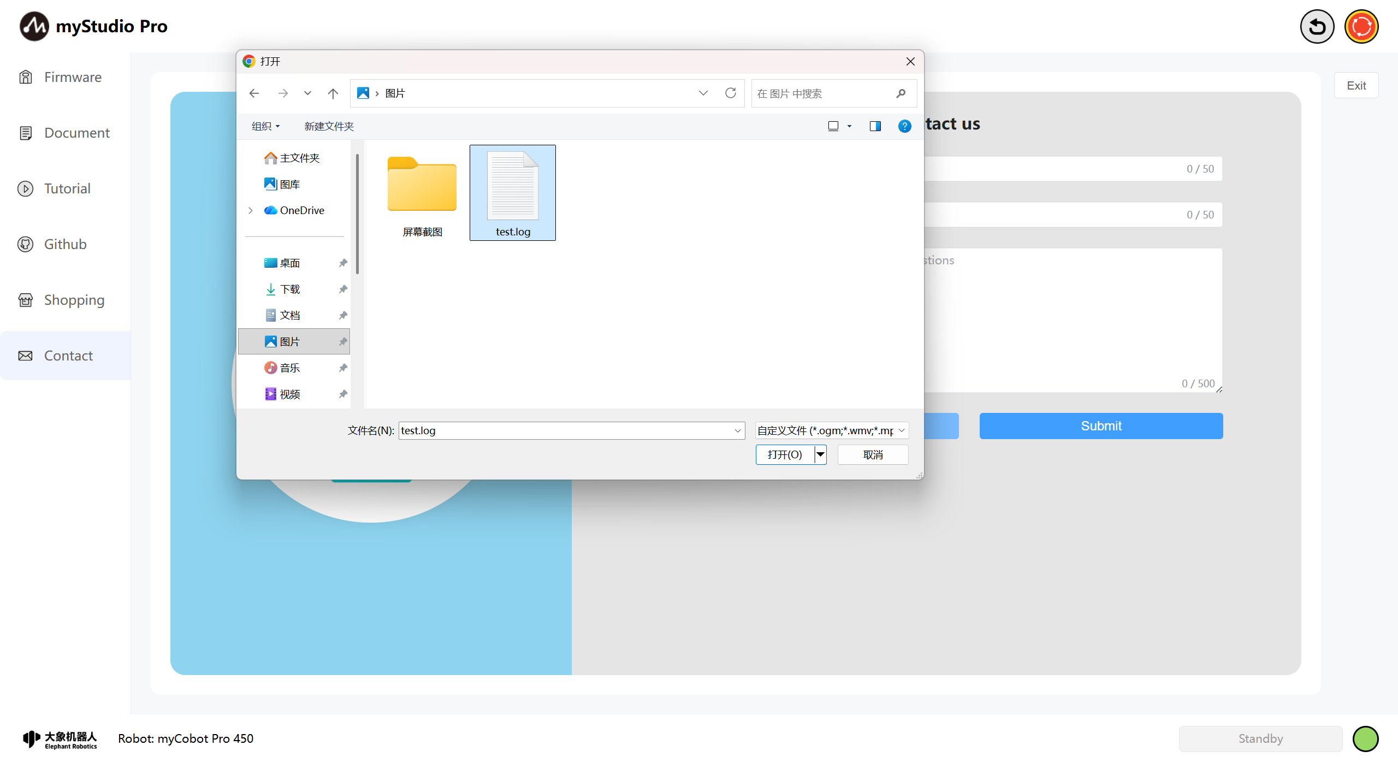Viewport: 1398px width, 763px height.
Task: Expand the OneDrive tree node
Action: click(x=251, y=210)
